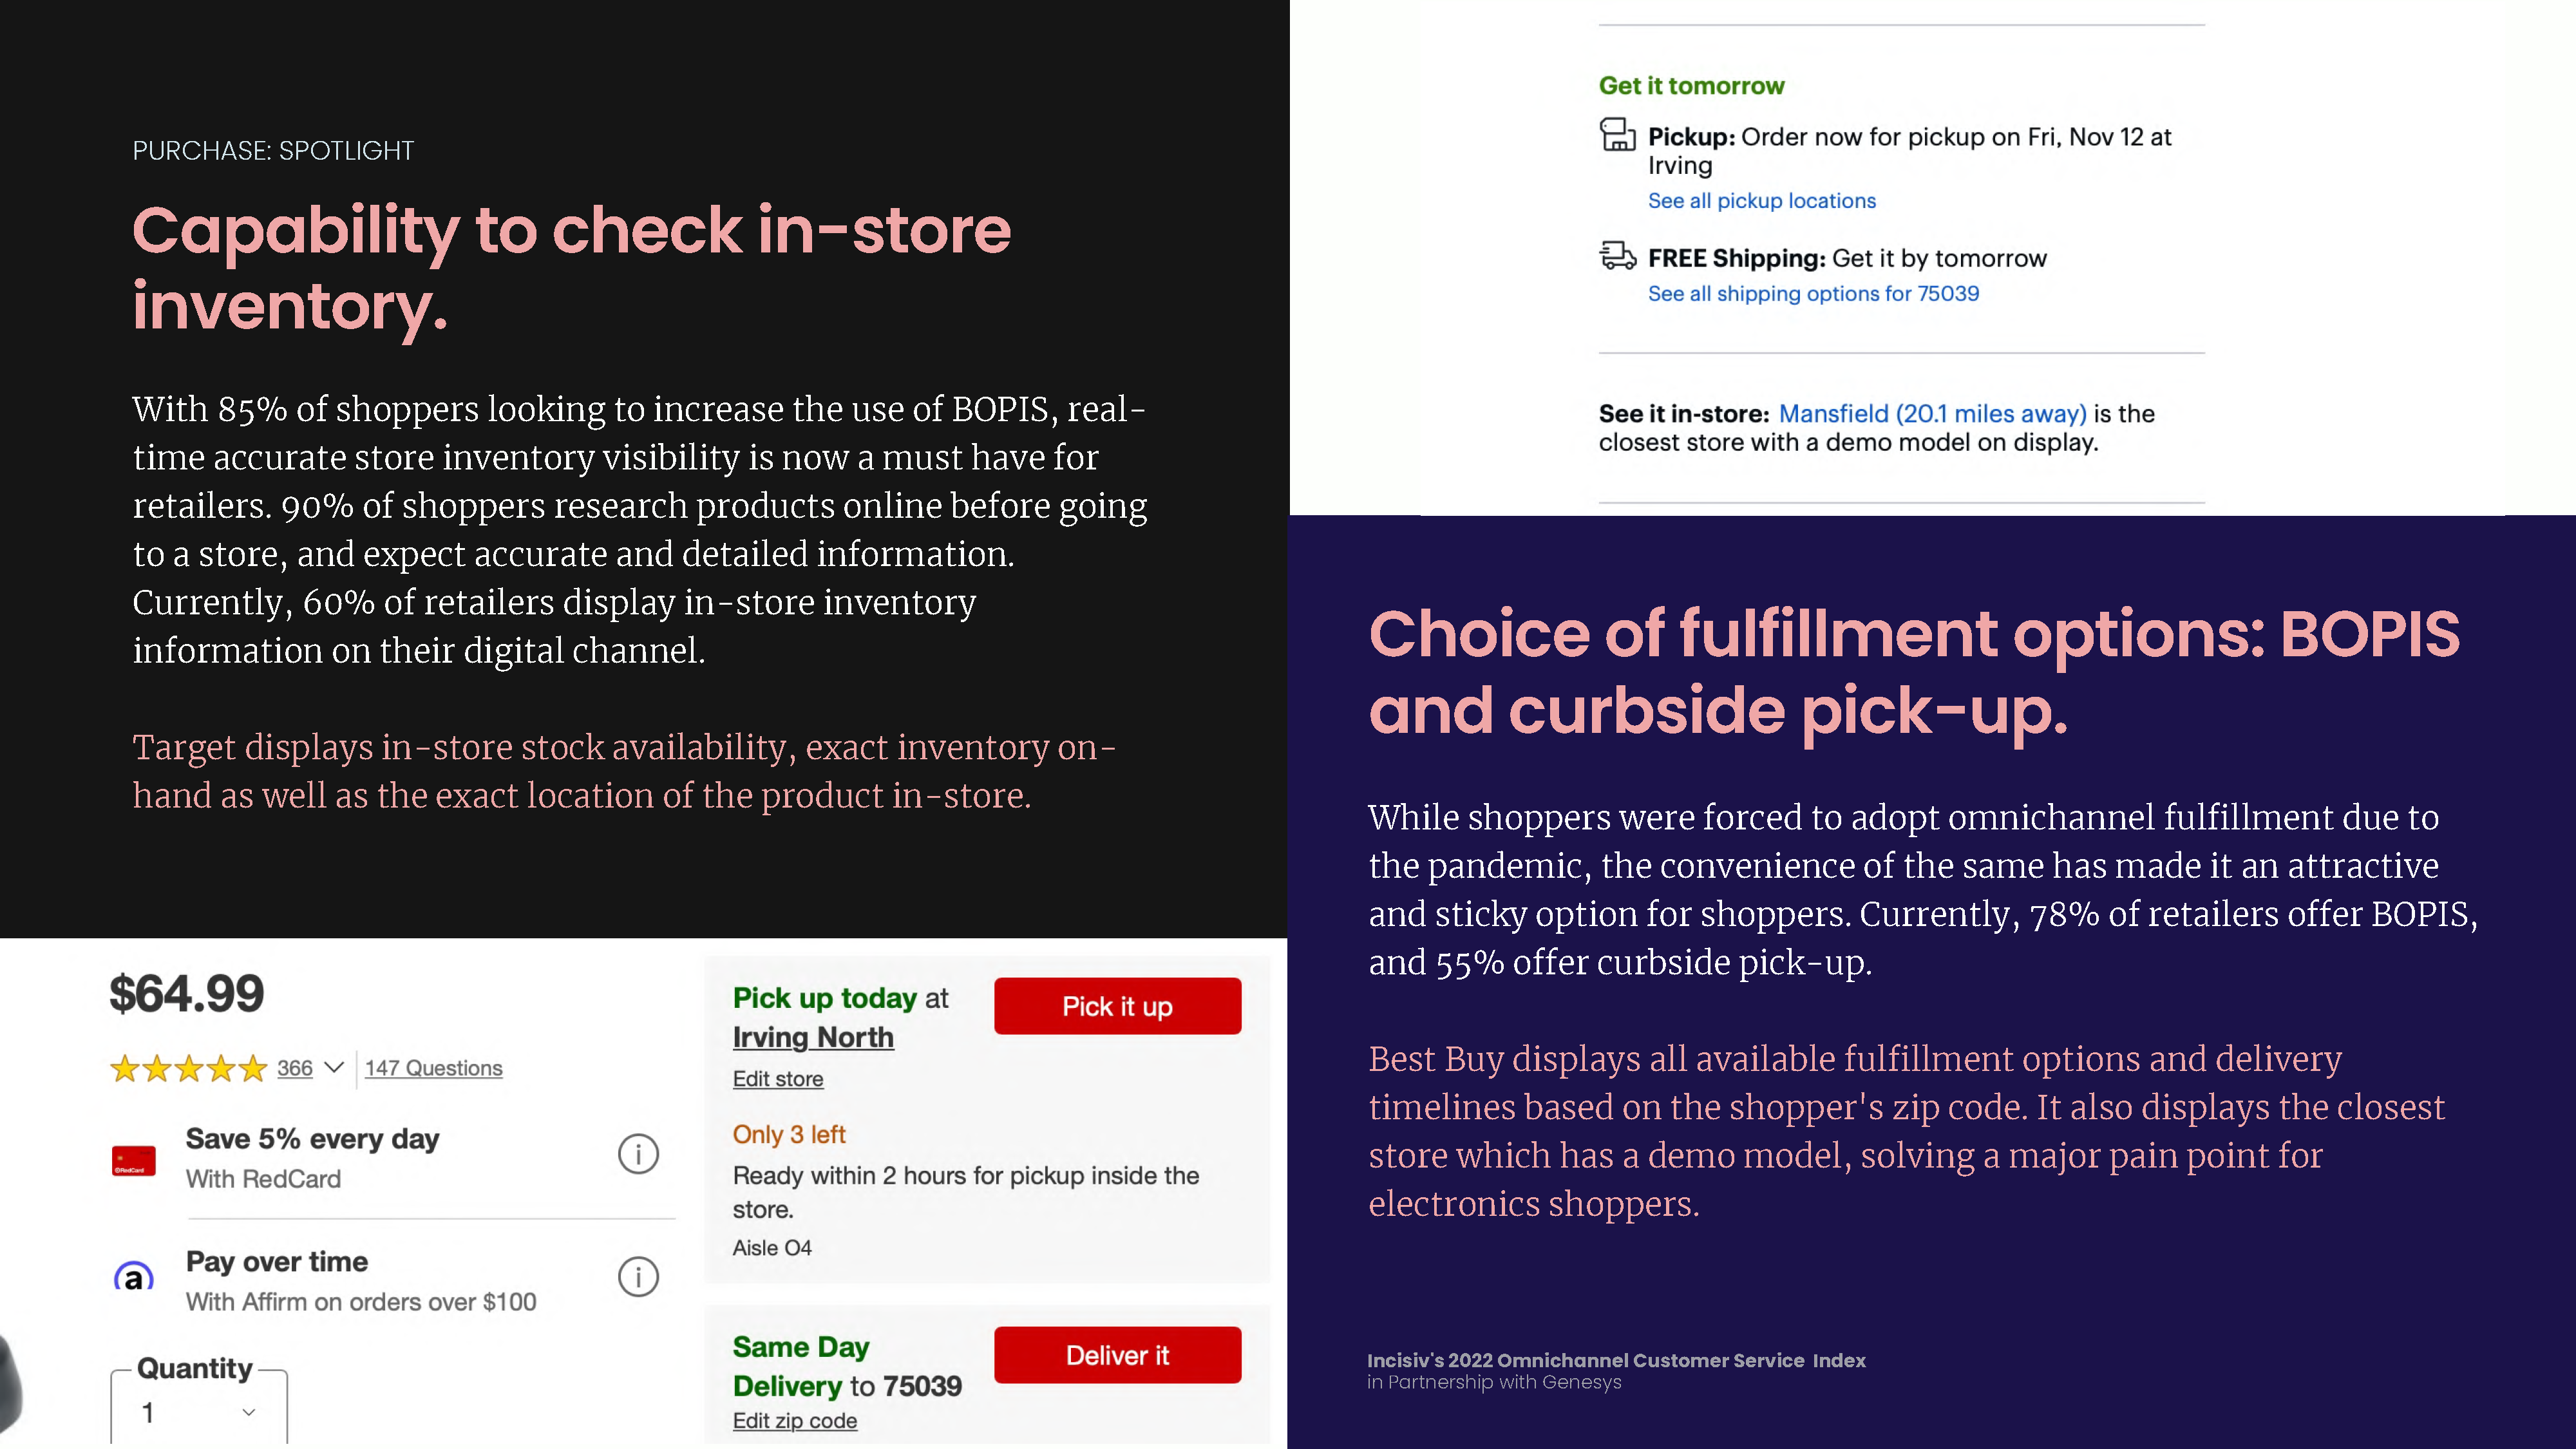Click the $64.99 price text

coord(187,994)
